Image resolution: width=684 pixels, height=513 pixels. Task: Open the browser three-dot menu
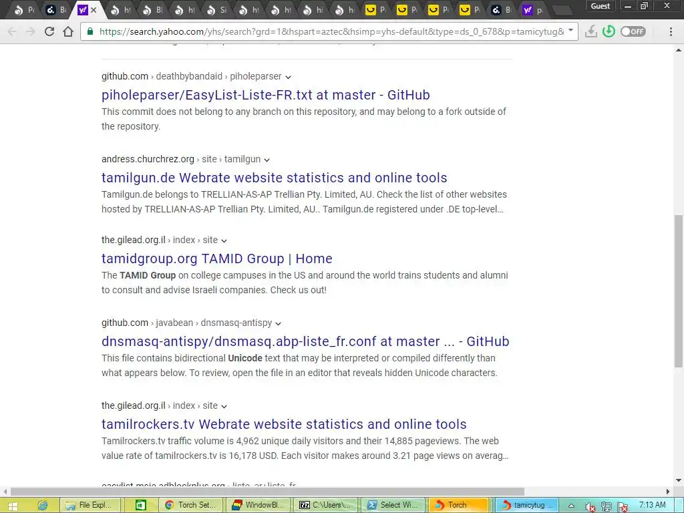[x=671, y=31]
